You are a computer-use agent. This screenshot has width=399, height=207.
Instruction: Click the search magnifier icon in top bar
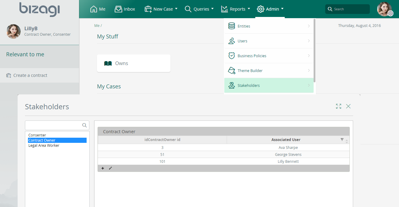(x=330, y=9)
